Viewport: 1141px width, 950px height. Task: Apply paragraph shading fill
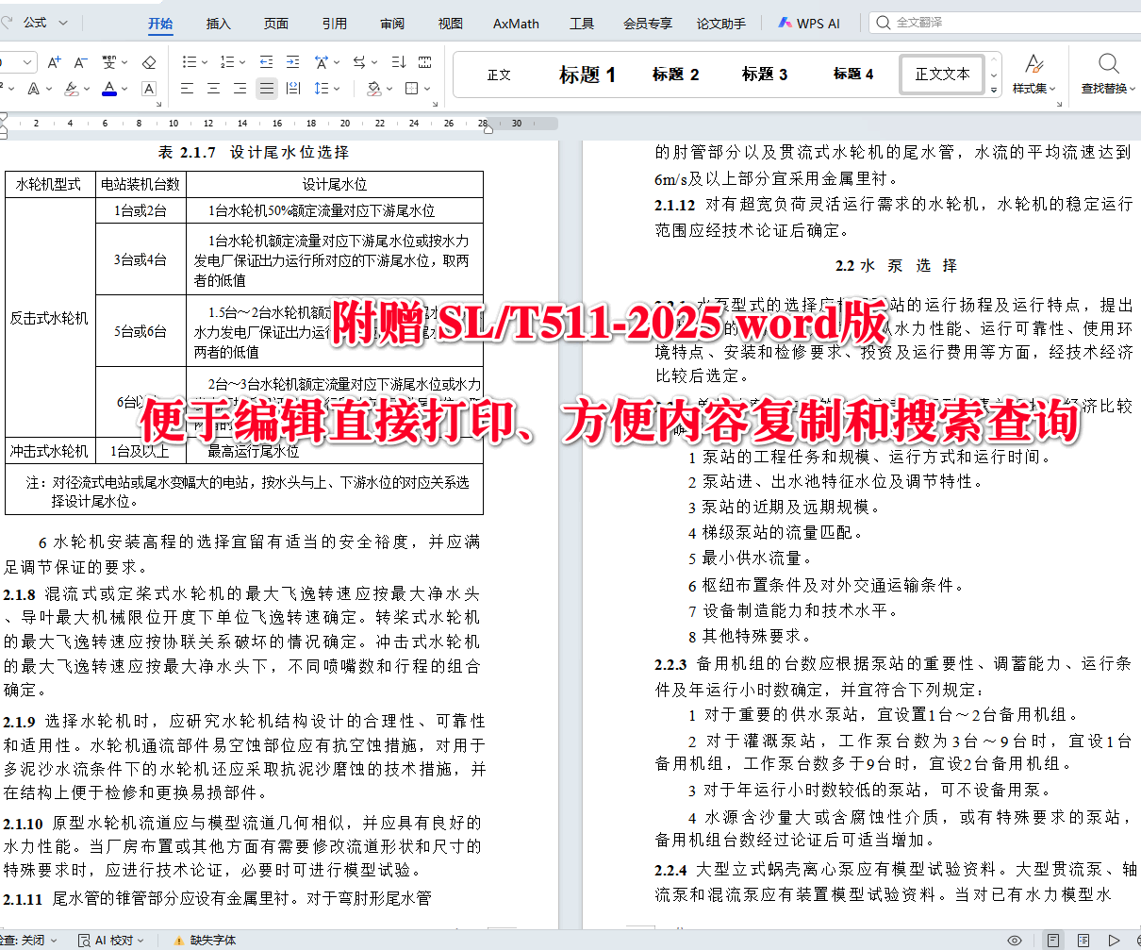pyautogui.click(x=373, y=89)
